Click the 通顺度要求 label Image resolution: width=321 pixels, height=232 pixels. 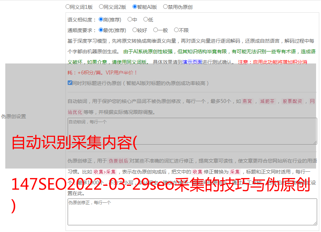click(x=81, y=31)
